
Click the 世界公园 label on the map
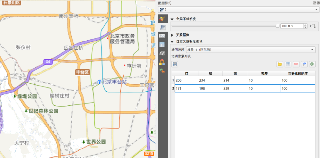pos(96,142)
